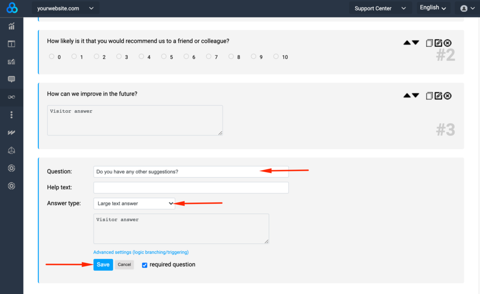Open Advanced settings logic branching link

(x=141, y=252)
